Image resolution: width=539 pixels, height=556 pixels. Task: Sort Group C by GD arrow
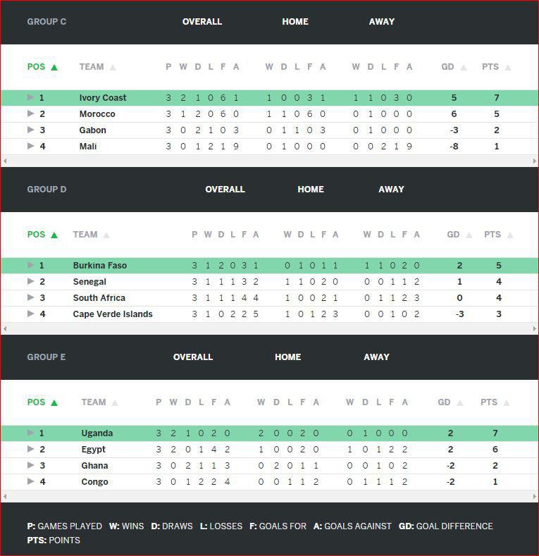tap(464, 68)
